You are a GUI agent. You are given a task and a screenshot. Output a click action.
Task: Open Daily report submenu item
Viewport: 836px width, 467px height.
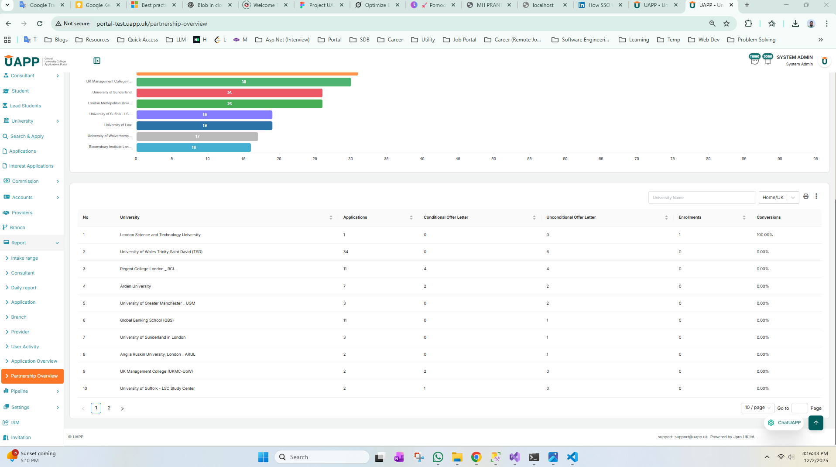[x=24, y=288]
